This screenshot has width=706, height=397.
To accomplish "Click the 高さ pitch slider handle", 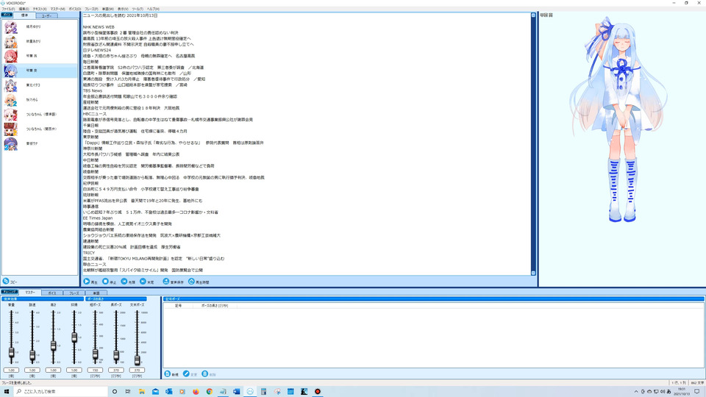I will click(x=53, y=346).
